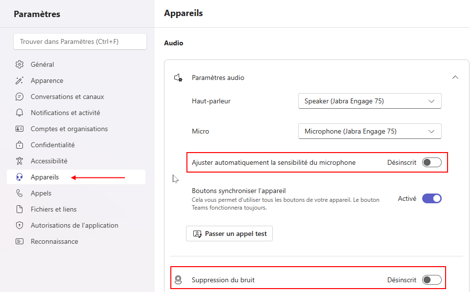Click the Notifications et activité bell icon
This screenshot has height=292, width=470.
coord(20,113)
